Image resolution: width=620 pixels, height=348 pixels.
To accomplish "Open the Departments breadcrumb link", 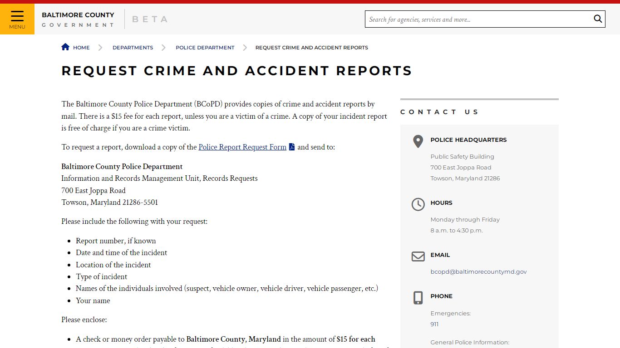I will click(x=133, y=48).
